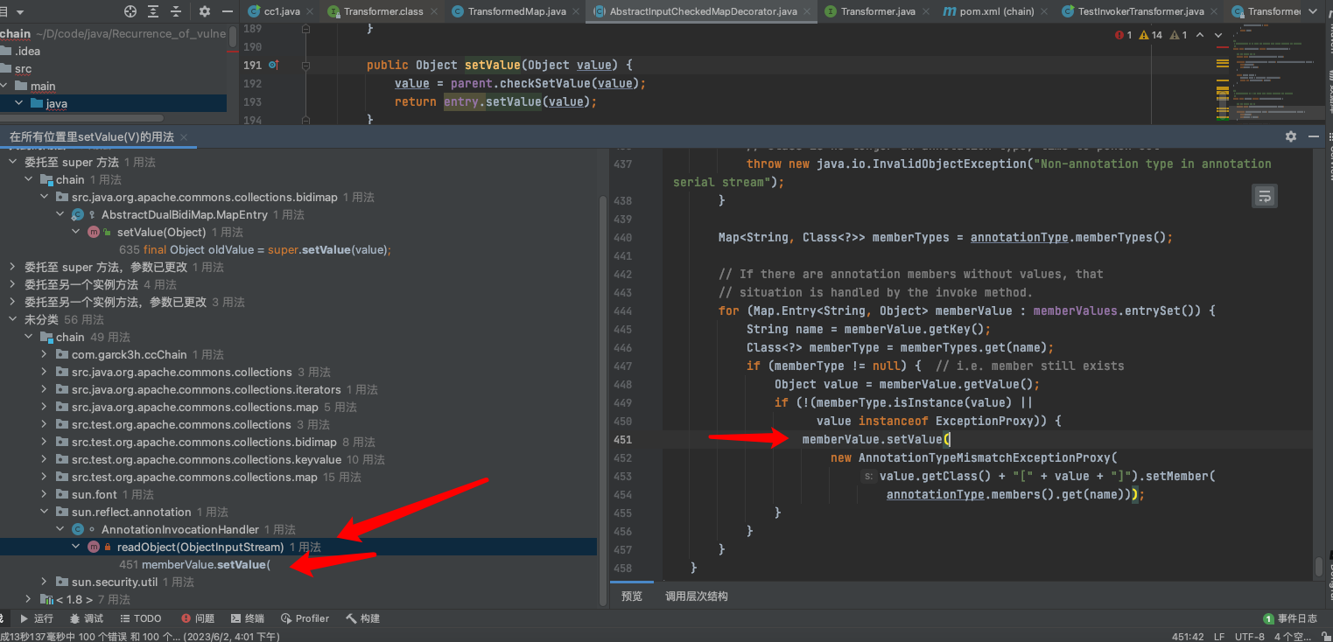Open the Terminal tool window
The width and height of the screenshot is (1333, 642).
[x=247, y=618]
